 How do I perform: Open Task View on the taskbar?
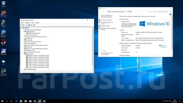(x=11, y=101)
